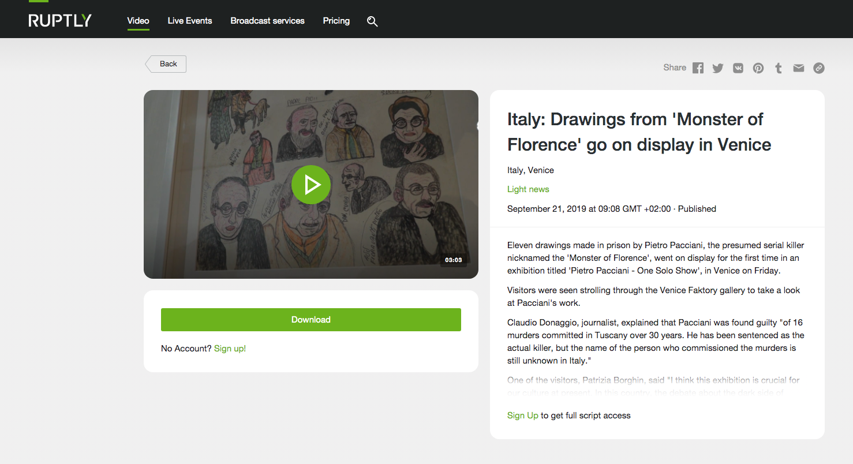Click paragraph starting 'Eleven drawings made in prison'
Viewport: 853px width, 464px height.
pyautogui.click(x=656, y=258)
